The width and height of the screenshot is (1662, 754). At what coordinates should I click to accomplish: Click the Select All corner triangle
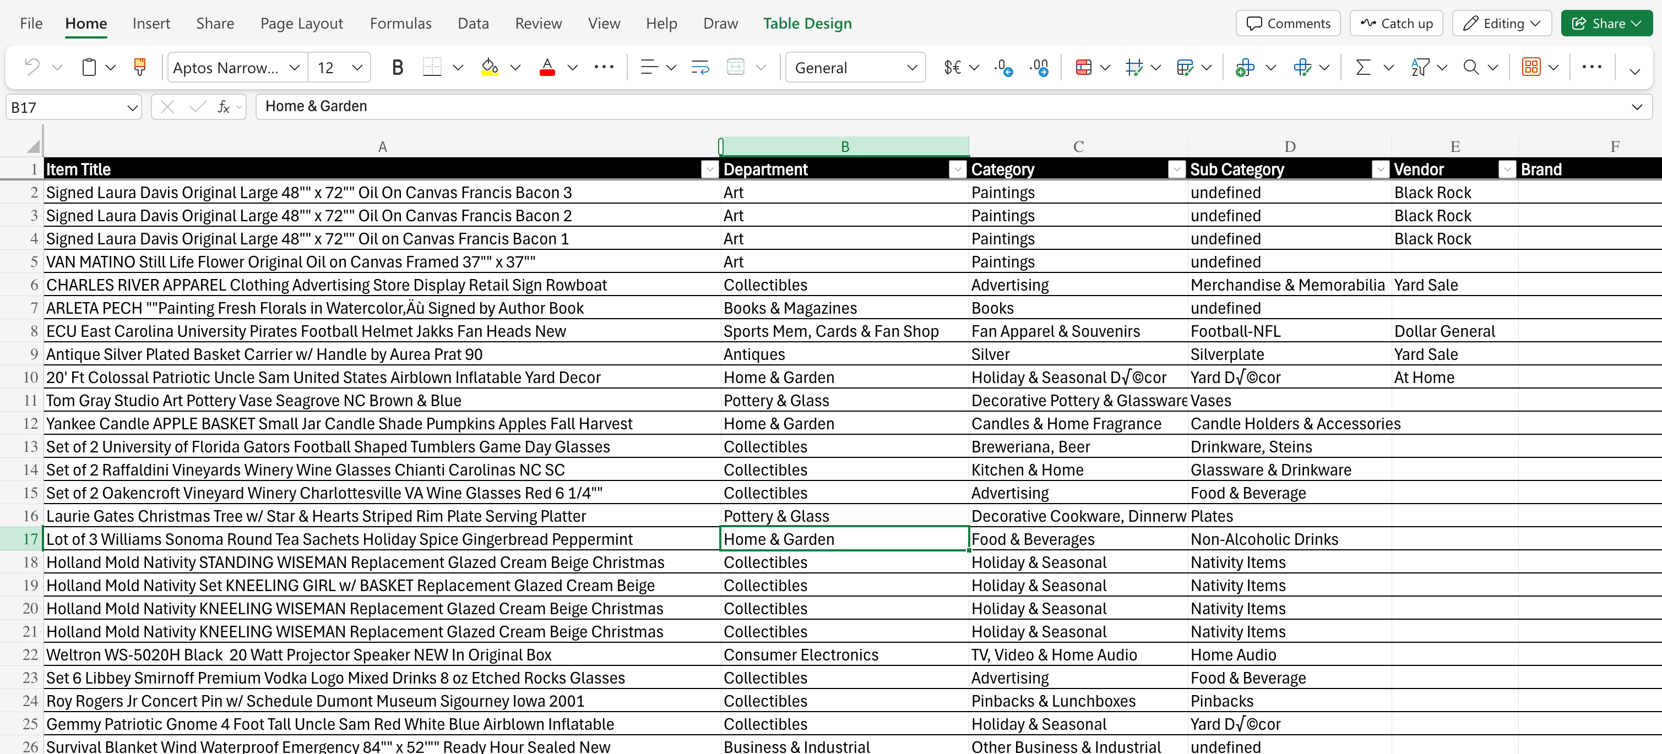point(32,146)
